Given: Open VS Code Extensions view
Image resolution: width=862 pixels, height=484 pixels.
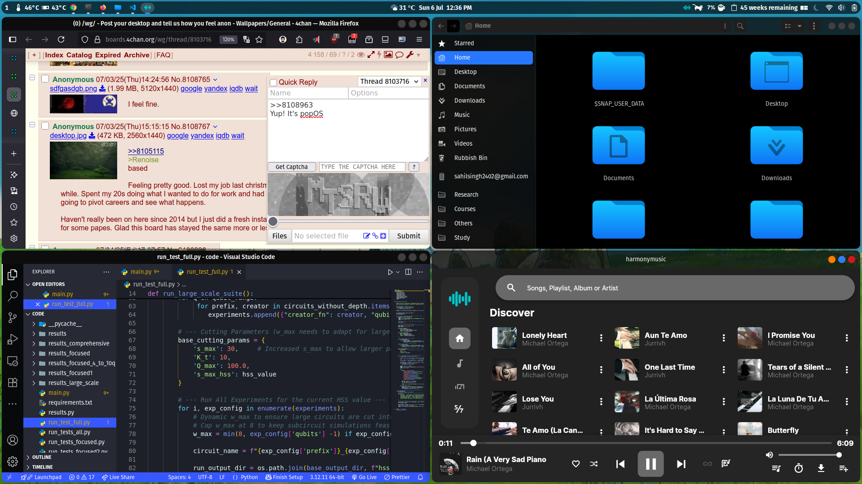Looking at the screenshot, I should (13, 382).
